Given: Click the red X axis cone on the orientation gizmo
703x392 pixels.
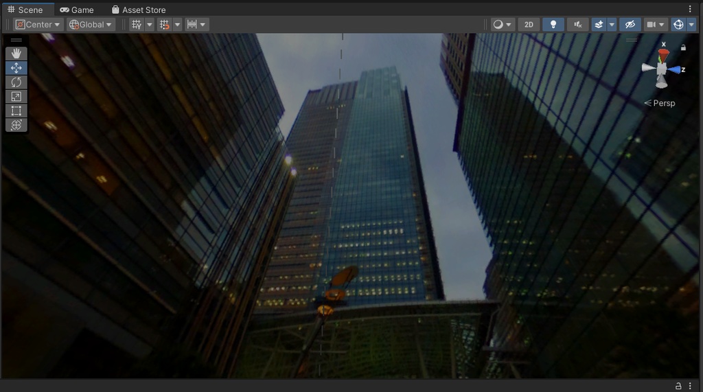Looking at the screenshot, I should [x=663, y=55].
